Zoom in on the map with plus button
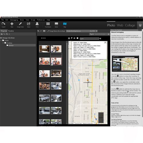 point(70,43)
